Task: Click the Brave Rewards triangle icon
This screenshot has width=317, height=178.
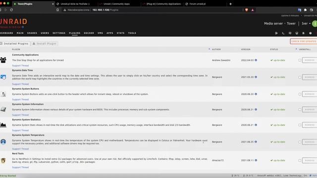Action: (x=253, y=10)
